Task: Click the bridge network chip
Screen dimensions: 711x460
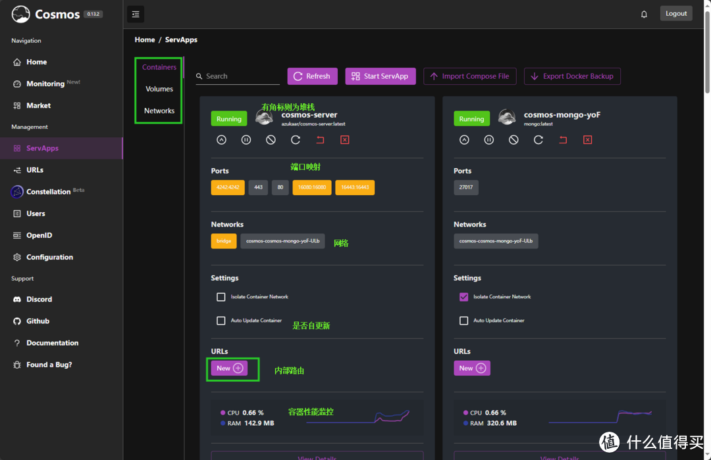Action: point(224,241)
